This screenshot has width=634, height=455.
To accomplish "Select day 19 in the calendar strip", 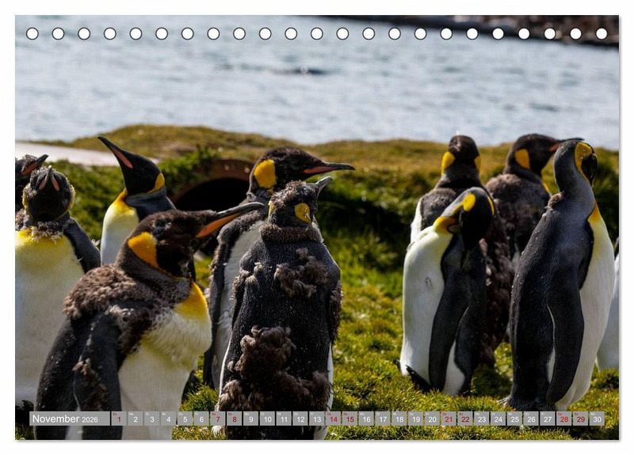I will [x=415, y=419].
